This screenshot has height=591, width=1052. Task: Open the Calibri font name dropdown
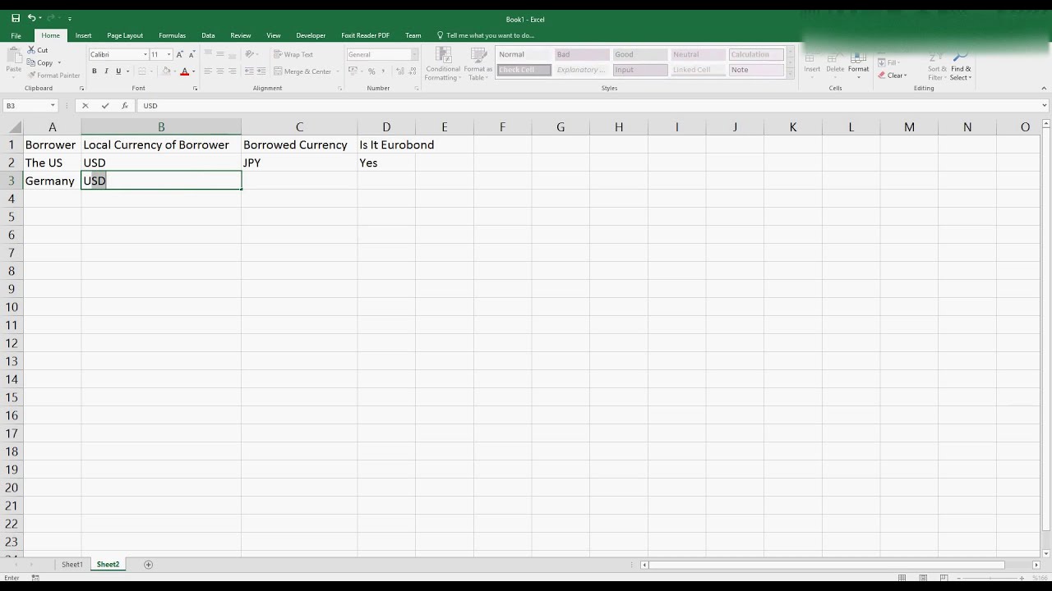coord(145,54)
